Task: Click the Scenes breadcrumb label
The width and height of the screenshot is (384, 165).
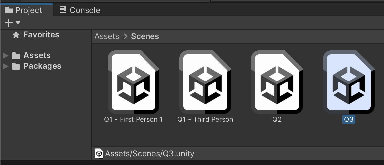Action: pos(145,36)
